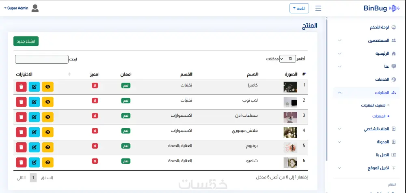Viewport: 406px width, 193px height.
Task: View the سماعات اذن product
Action: (x=48, y=117)
